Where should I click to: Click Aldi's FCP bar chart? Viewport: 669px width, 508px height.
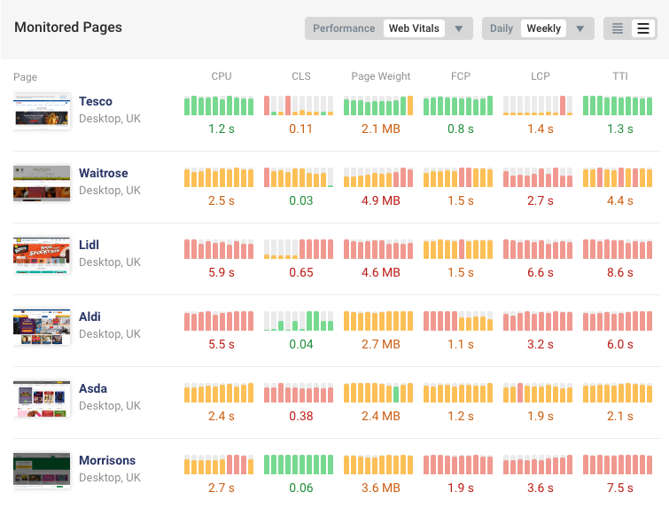(x=458, y=321)
